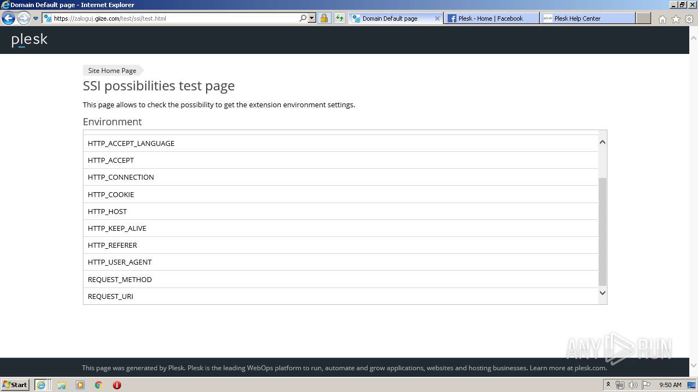Launch Google Chrome from taskbar
The image size is (698, 392).
[99, 385]
